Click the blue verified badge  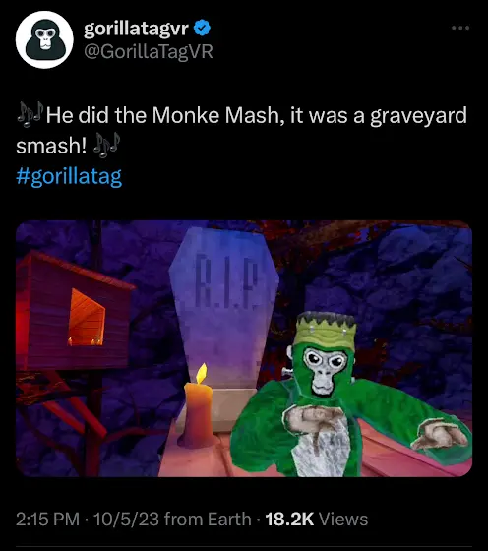point(202,28)
